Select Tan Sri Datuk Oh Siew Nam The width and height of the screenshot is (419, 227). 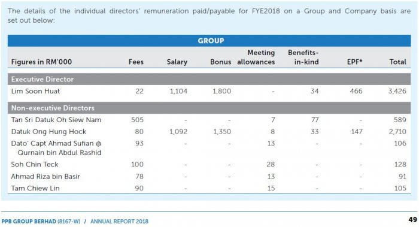pos(56,120)
